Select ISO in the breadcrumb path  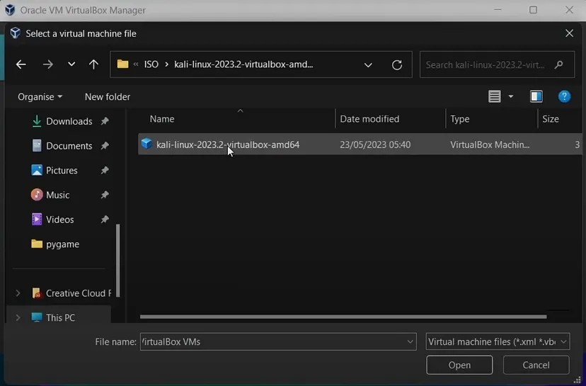[151, 64]
